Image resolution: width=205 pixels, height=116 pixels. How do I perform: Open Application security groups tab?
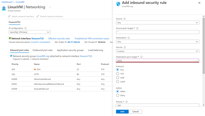pos(70,50)
